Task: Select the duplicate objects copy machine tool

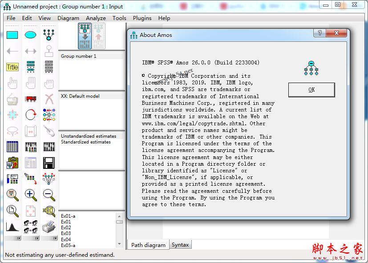Action: tap(12, 99)
